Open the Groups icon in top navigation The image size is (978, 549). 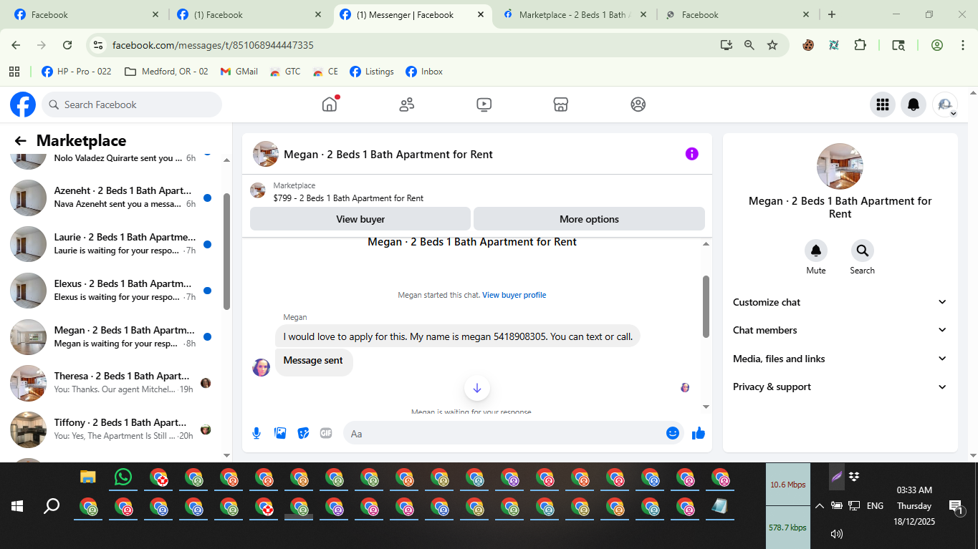pos(638,105)
